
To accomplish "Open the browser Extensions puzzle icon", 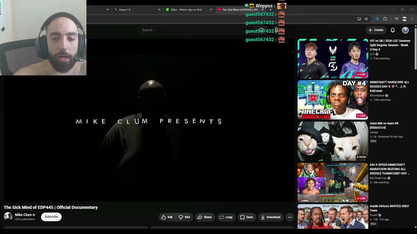I will pyautogui.click(x=385, y=19).
